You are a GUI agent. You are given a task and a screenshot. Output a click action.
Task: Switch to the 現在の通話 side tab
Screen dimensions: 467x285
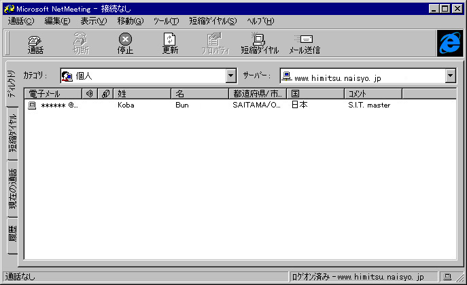(12, 188)
